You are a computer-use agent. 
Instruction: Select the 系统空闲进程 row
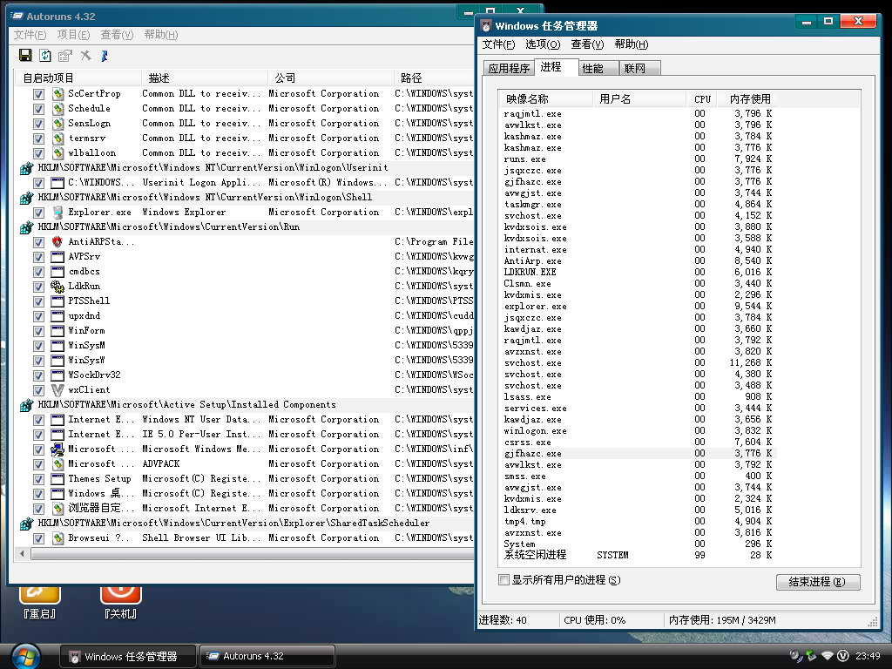click(637, 555)
